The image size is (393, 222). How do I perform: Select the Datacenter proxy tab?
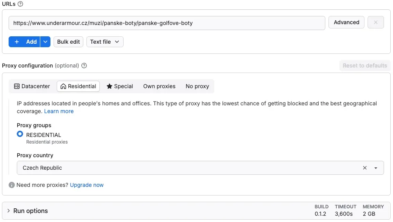coord(32,86)
